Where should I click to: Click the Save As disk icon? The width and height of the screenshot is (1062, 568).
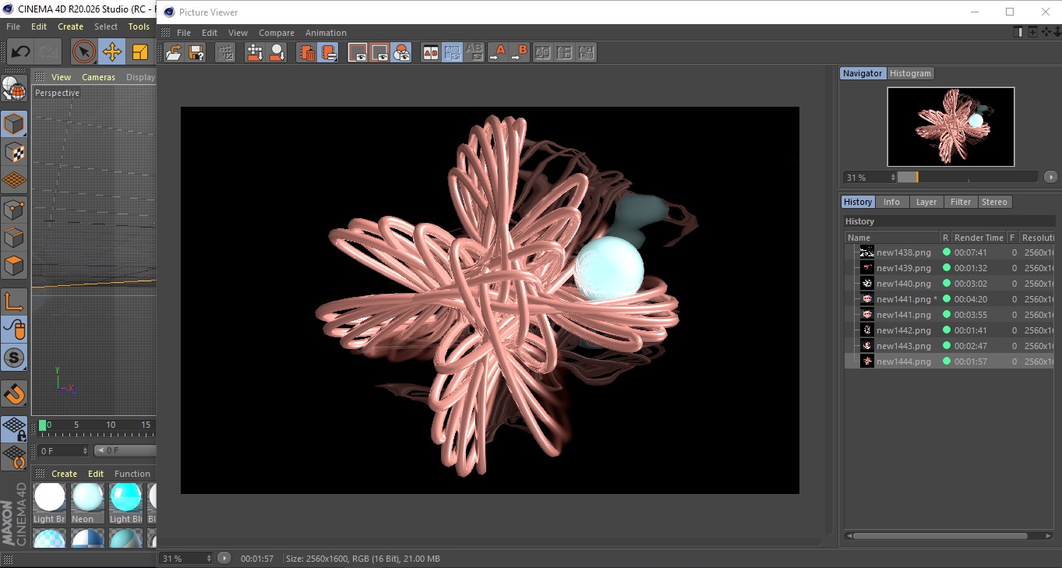(x=196, y=53)
